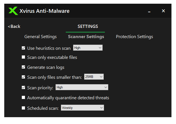Uncheck Generate scan logs
176x124 pixels.
[x=24, y=67]
